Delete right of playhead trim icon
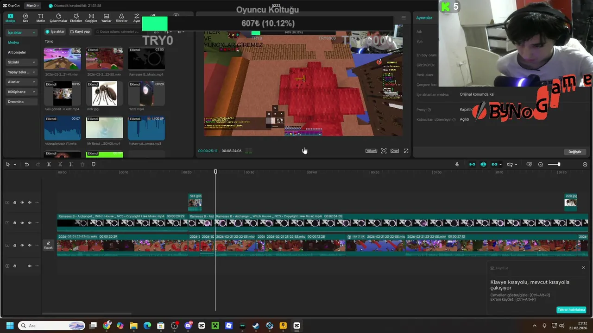The width and height of the screenshot is (593, 333). (71, 165)
